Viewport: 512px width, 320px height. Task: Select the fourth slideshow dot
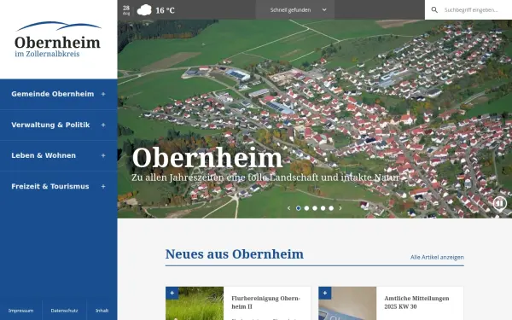[323, 208]
